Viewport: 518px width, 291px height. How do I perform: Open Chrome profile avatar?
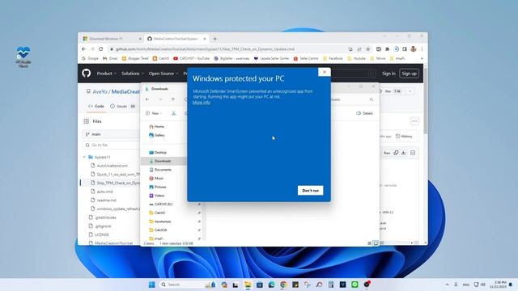point(414,49)
